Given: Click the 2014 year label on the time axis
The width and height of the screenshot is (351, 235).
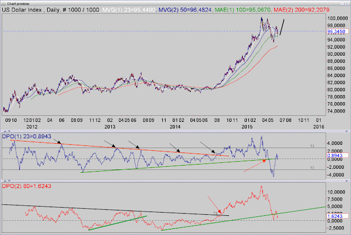Looking at the screenshot, I should tap(175, 127).
